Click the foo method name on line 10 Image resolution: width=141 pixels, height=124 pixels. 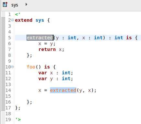31,67
